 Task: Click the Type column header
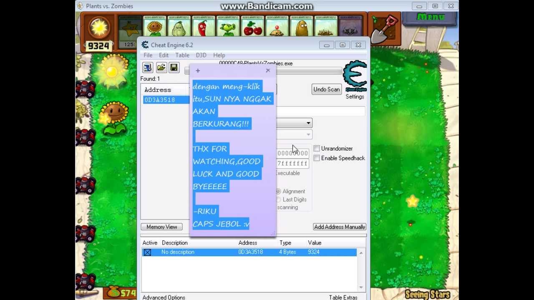285,243
